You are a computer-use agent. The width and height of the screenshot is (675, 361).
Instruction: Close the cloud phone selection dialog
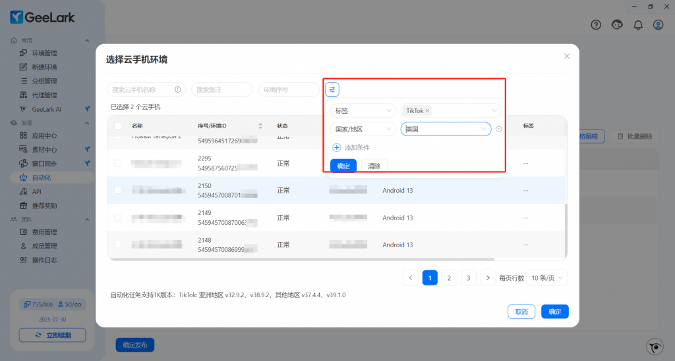coord(566,57)
